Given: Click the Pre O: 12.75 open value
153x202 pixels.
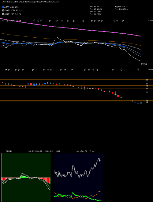Looking at the screenshot, I should point(95,7).
